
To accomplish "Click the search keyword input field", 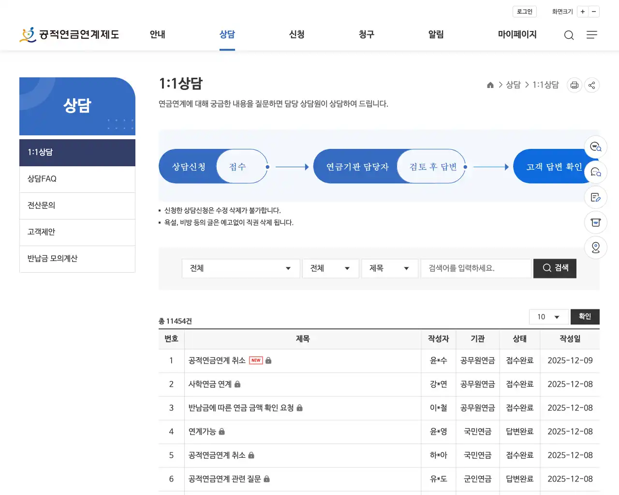I will click(475, 268).
